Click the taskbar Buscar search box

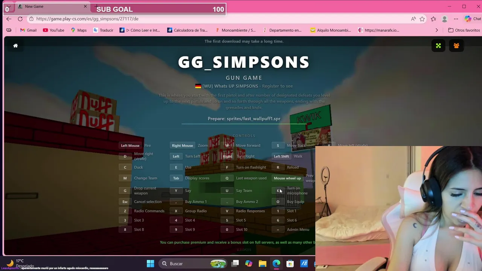[194, 263]
